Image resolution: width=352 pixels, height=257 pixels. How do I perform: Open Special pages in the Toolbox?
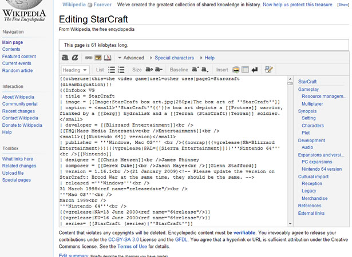point(17,180)
